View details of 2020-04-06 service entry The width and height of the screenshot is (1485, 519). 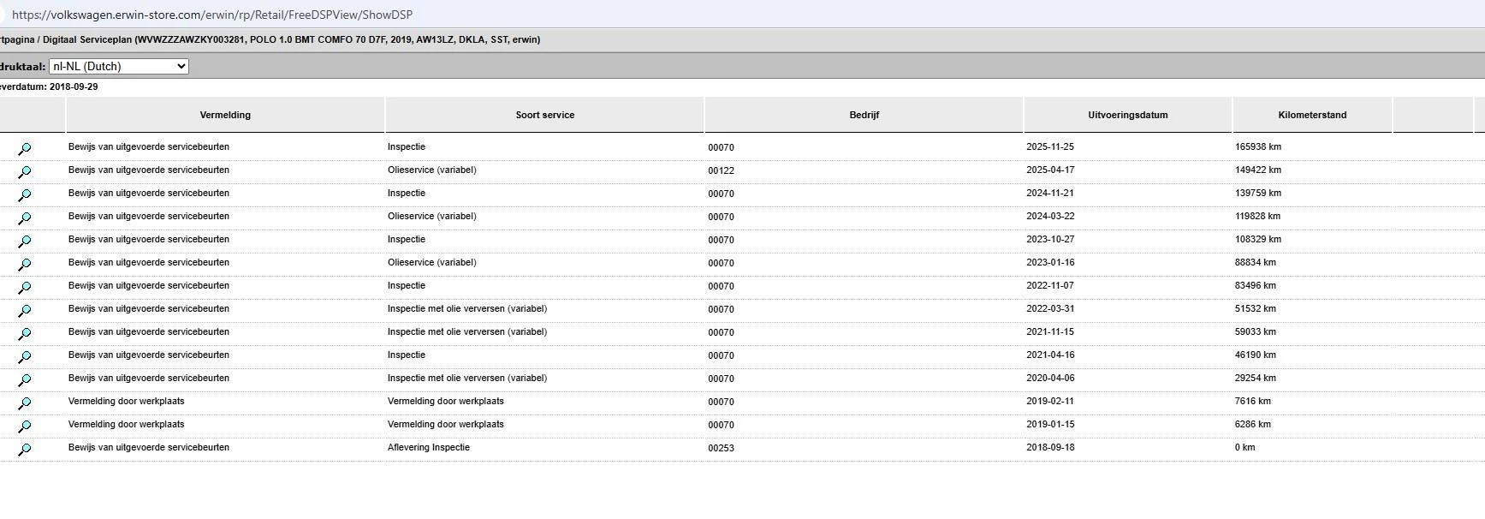point(25,379)
